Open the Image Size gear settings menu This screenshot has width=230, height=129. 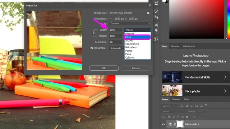pos(148,13)
